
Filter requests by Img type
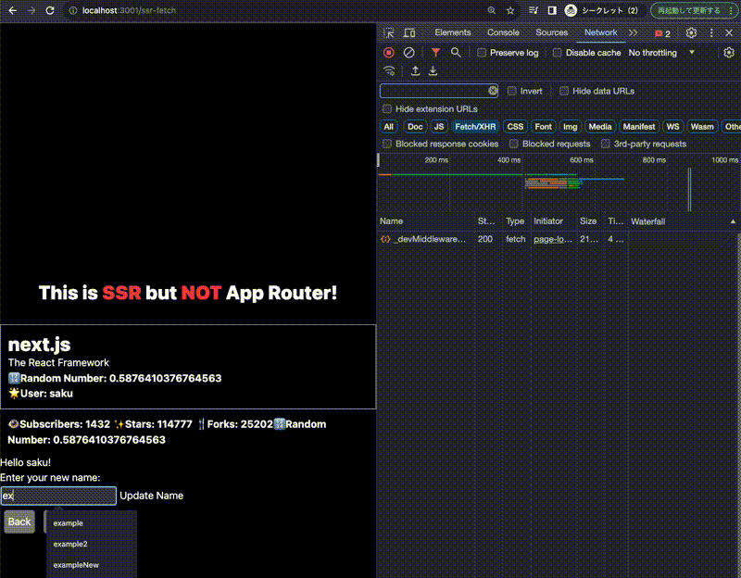[x=570, y=127]
